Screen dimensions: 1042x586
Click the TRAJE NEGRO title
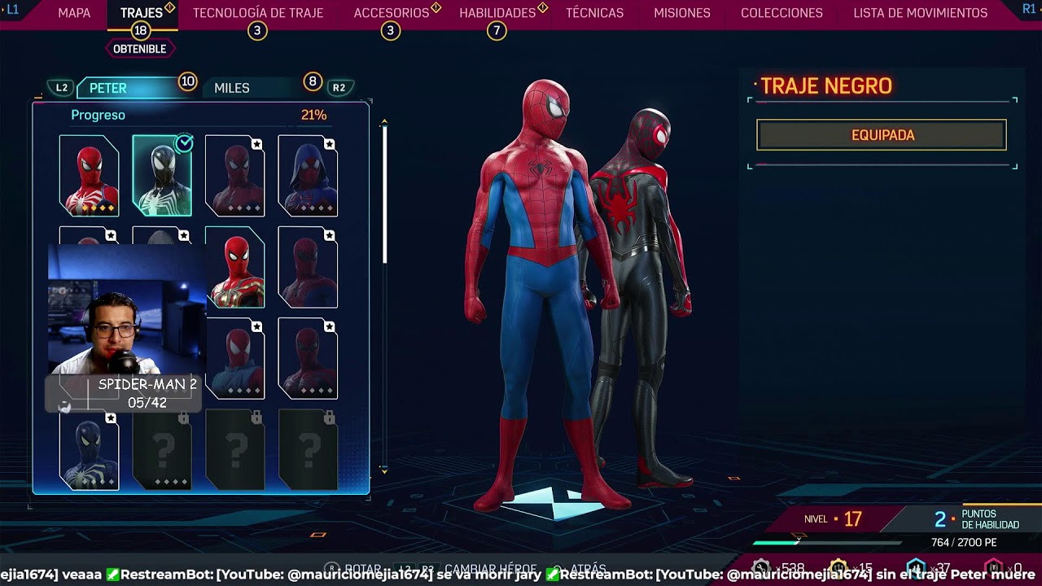(826, 86)
